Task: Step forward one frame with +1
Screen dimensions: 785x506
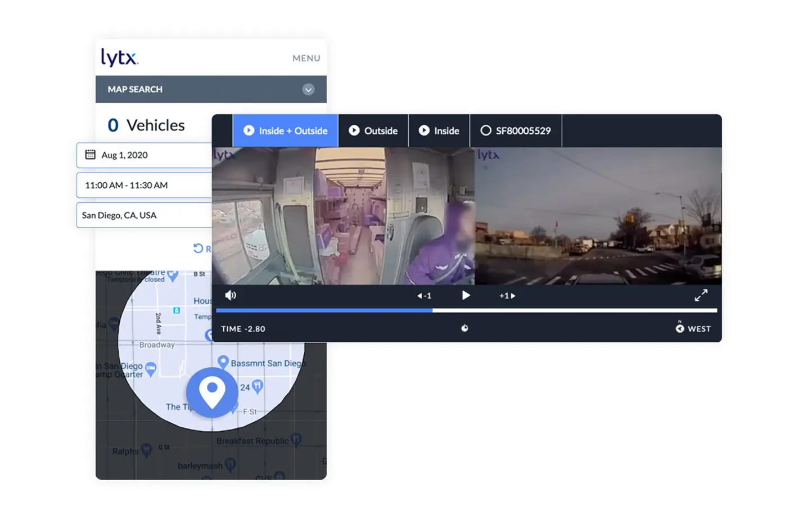Action: 507,296
